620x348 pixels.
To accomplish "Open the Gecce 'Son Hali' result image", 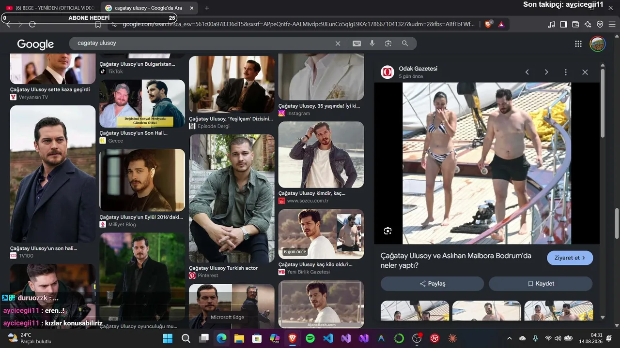I will click(x=142, y=103).
